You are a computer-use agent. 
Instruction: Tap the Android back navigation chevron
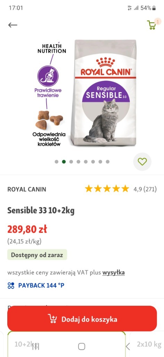(128, 347)
